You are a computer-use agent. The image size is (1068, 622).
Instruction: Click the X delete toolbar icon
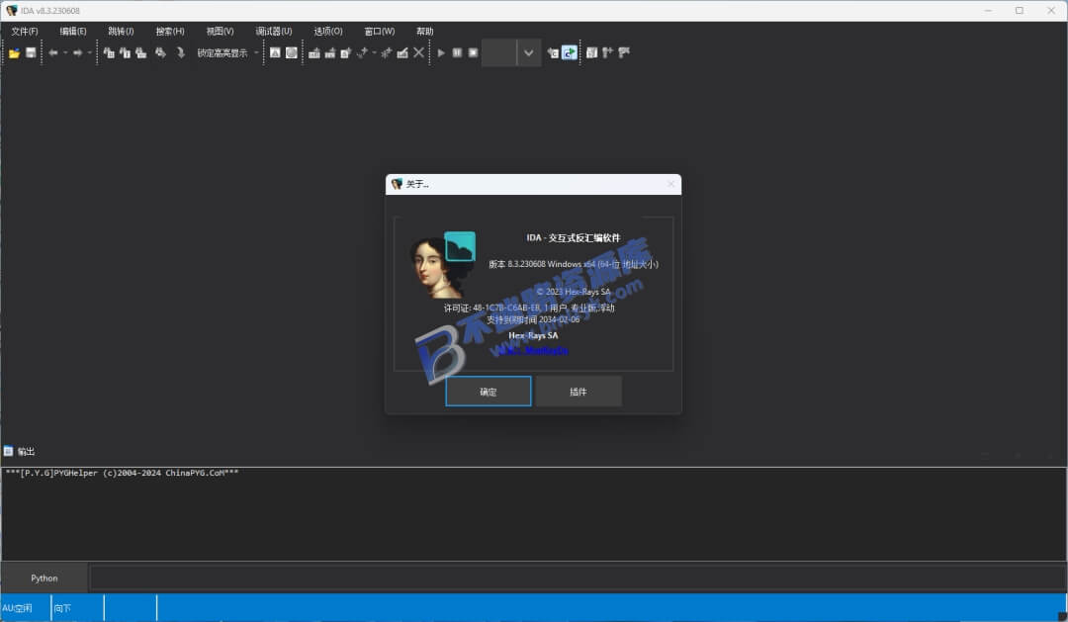pos(419,52)
